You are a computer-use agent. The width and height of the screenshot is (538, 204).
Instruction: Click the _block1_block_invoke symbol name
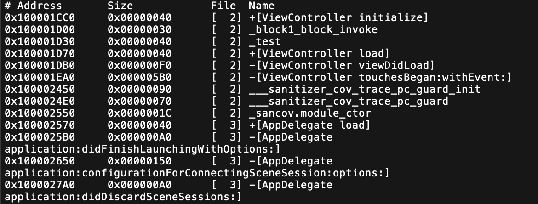pos(313,30)
